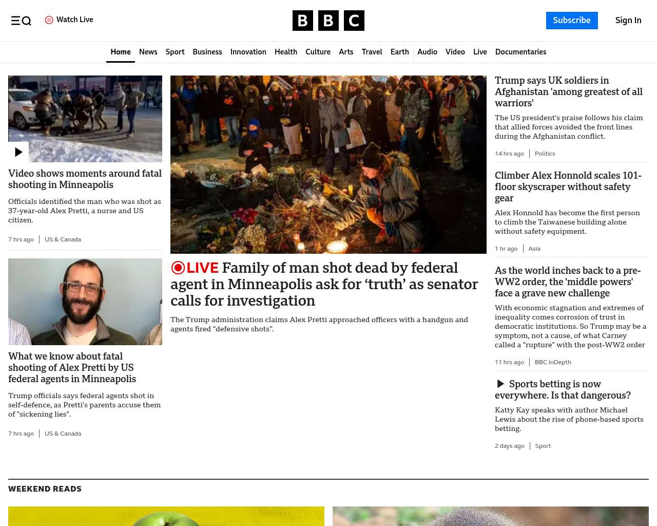Select the Arts tab

(x=346, y=52)
